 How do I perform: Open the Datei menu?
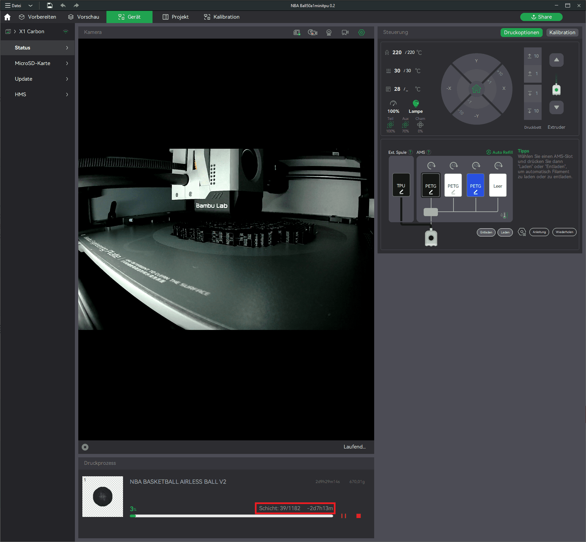[x=13, y=5]
